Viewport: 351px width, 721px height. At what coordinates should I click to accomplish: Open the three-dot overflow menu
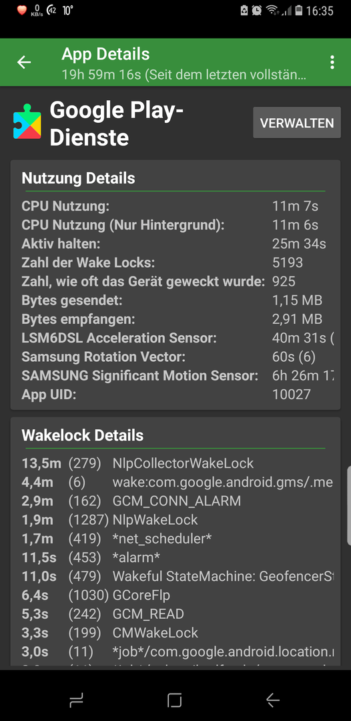click(x=332, y=62)
